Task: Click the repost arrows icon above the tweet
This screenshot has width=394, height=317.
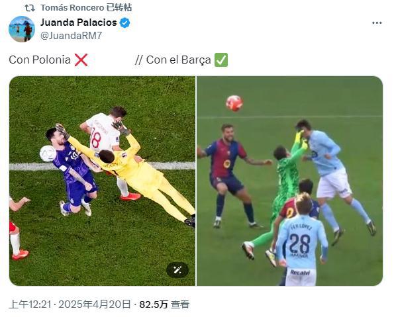Action: [x=30, y=8]
